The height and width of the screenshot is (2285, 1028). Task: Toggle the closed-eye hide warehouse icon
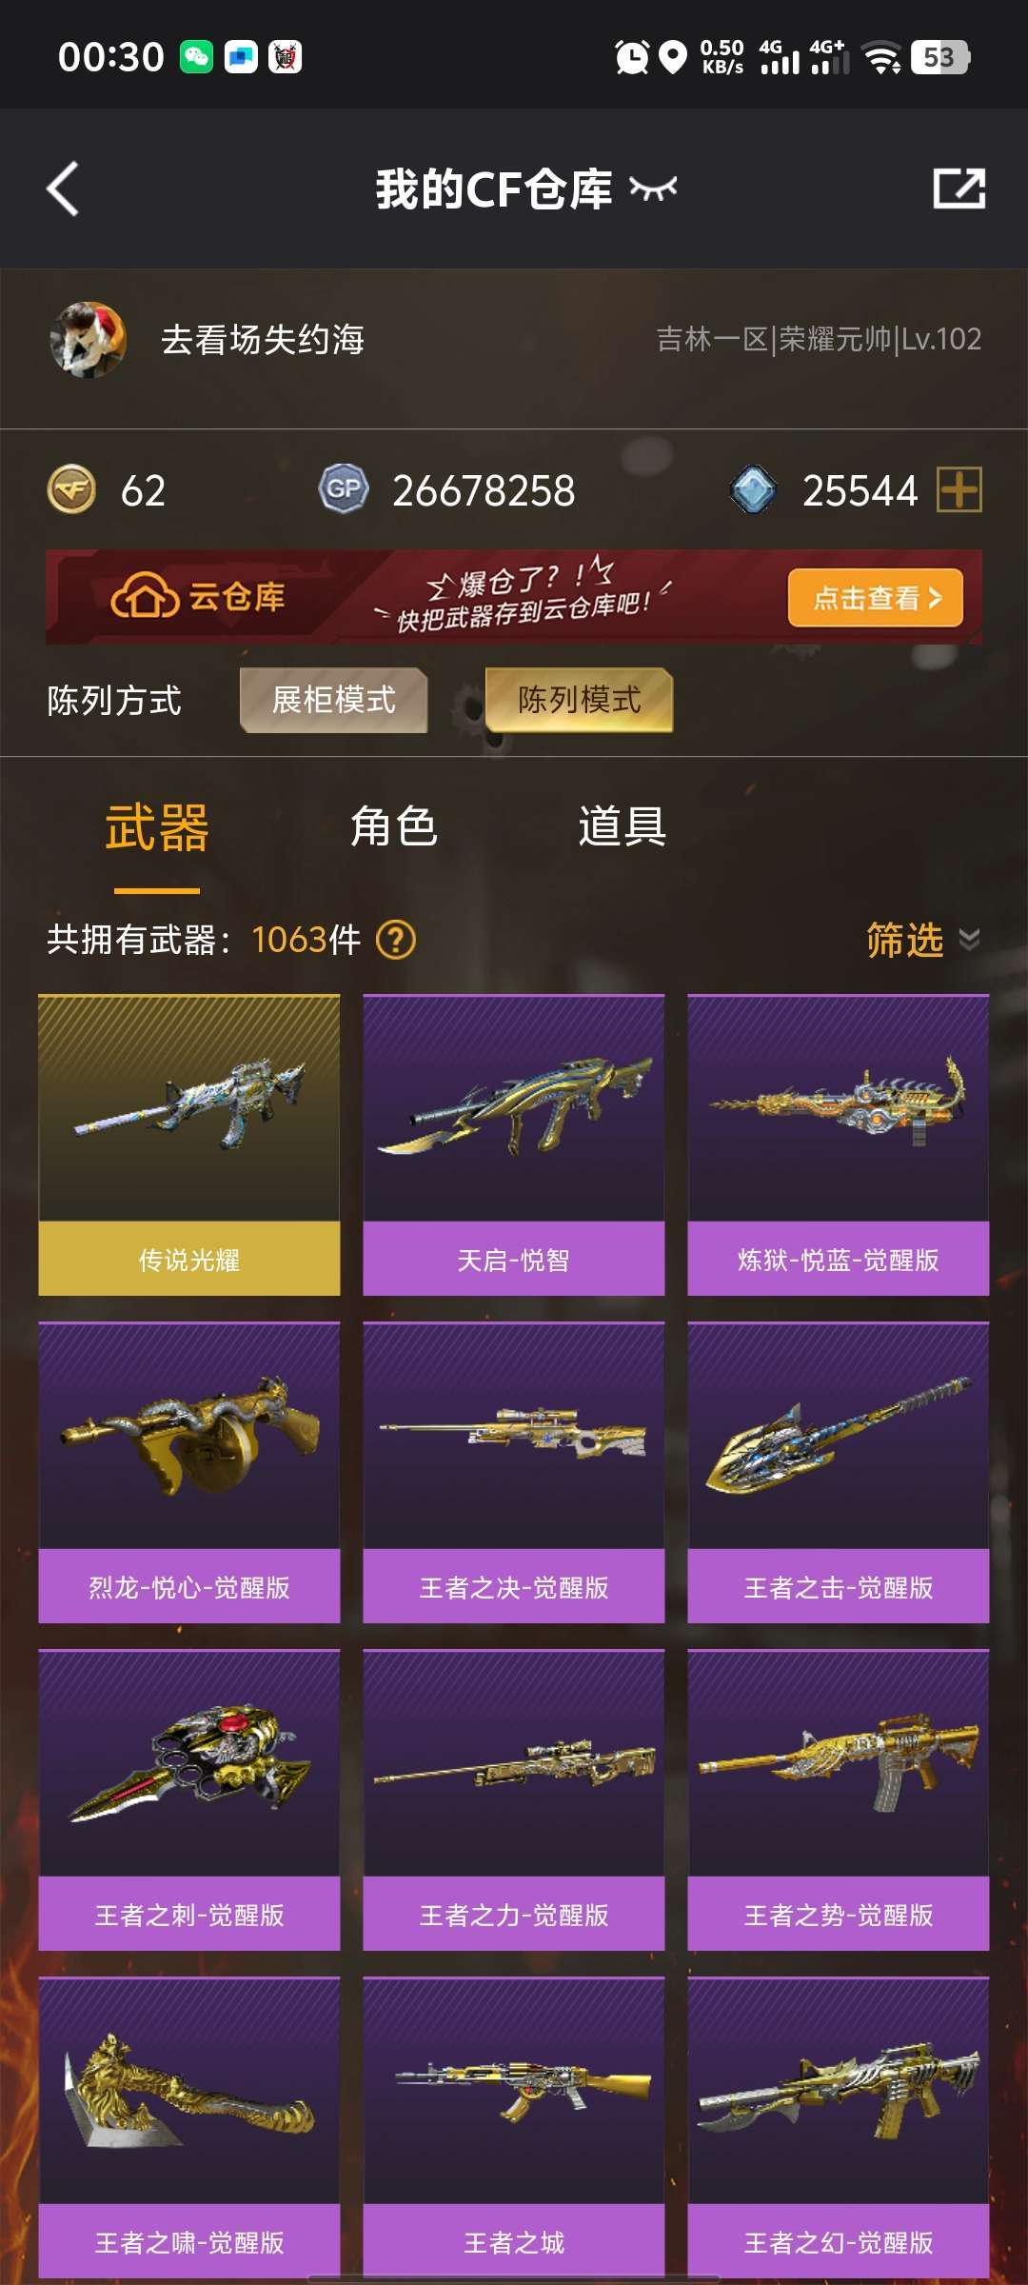pyautogui.click(x=653, y=189)
